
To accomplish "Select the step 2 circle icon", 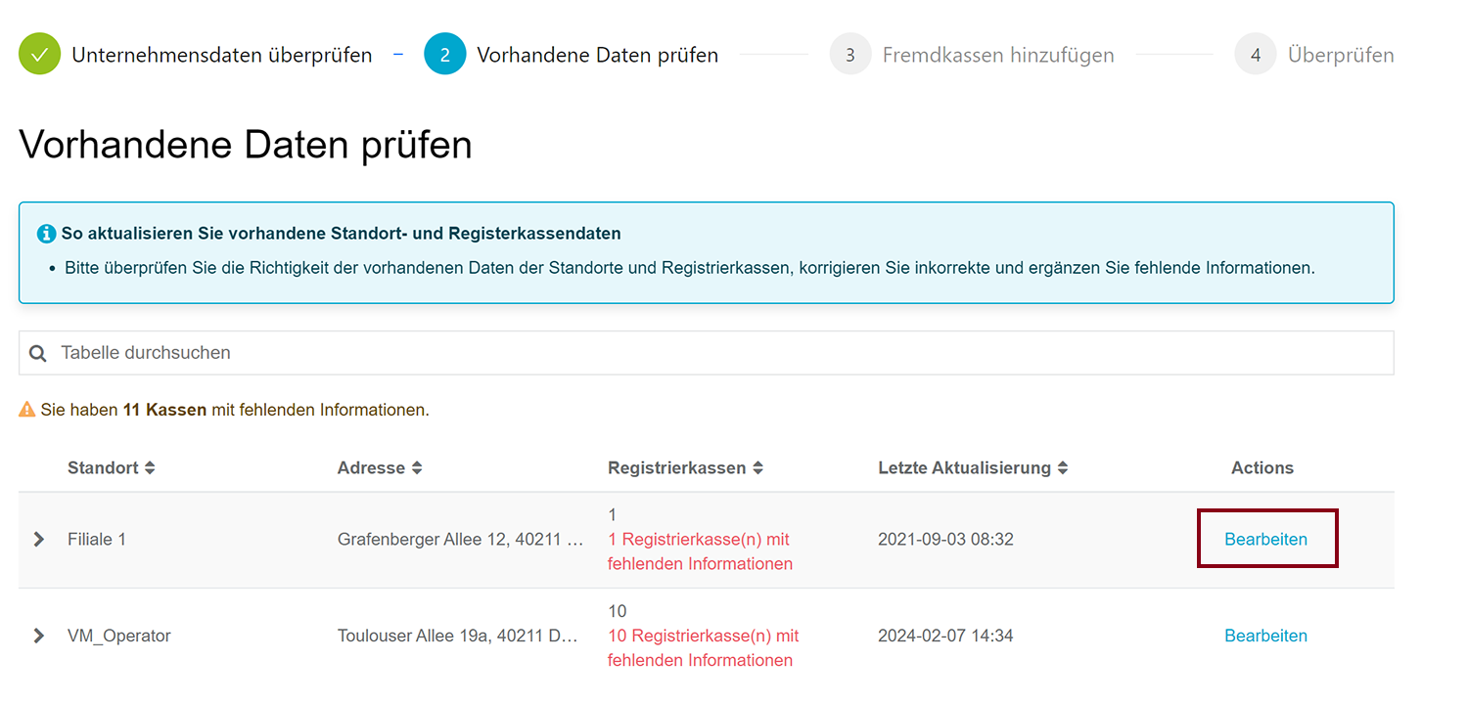I will click(x=445, y=54).
